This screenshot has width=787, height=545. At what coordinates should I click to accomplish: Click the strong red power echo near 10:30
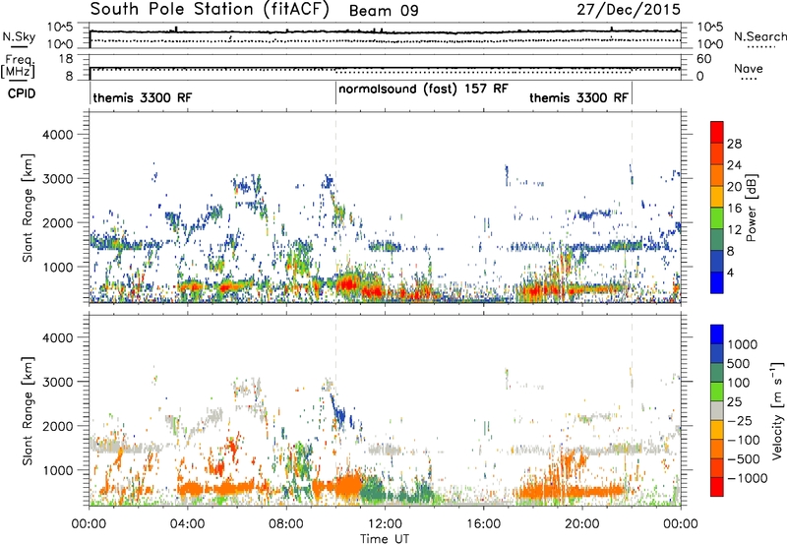click(x=347, y=285)
